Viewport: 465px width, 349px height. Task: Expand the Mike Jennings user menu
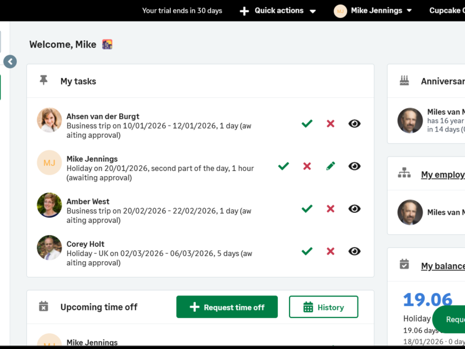373,10
